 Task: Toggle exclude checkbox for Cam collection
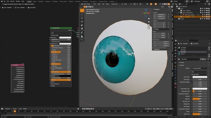point(201,9)
